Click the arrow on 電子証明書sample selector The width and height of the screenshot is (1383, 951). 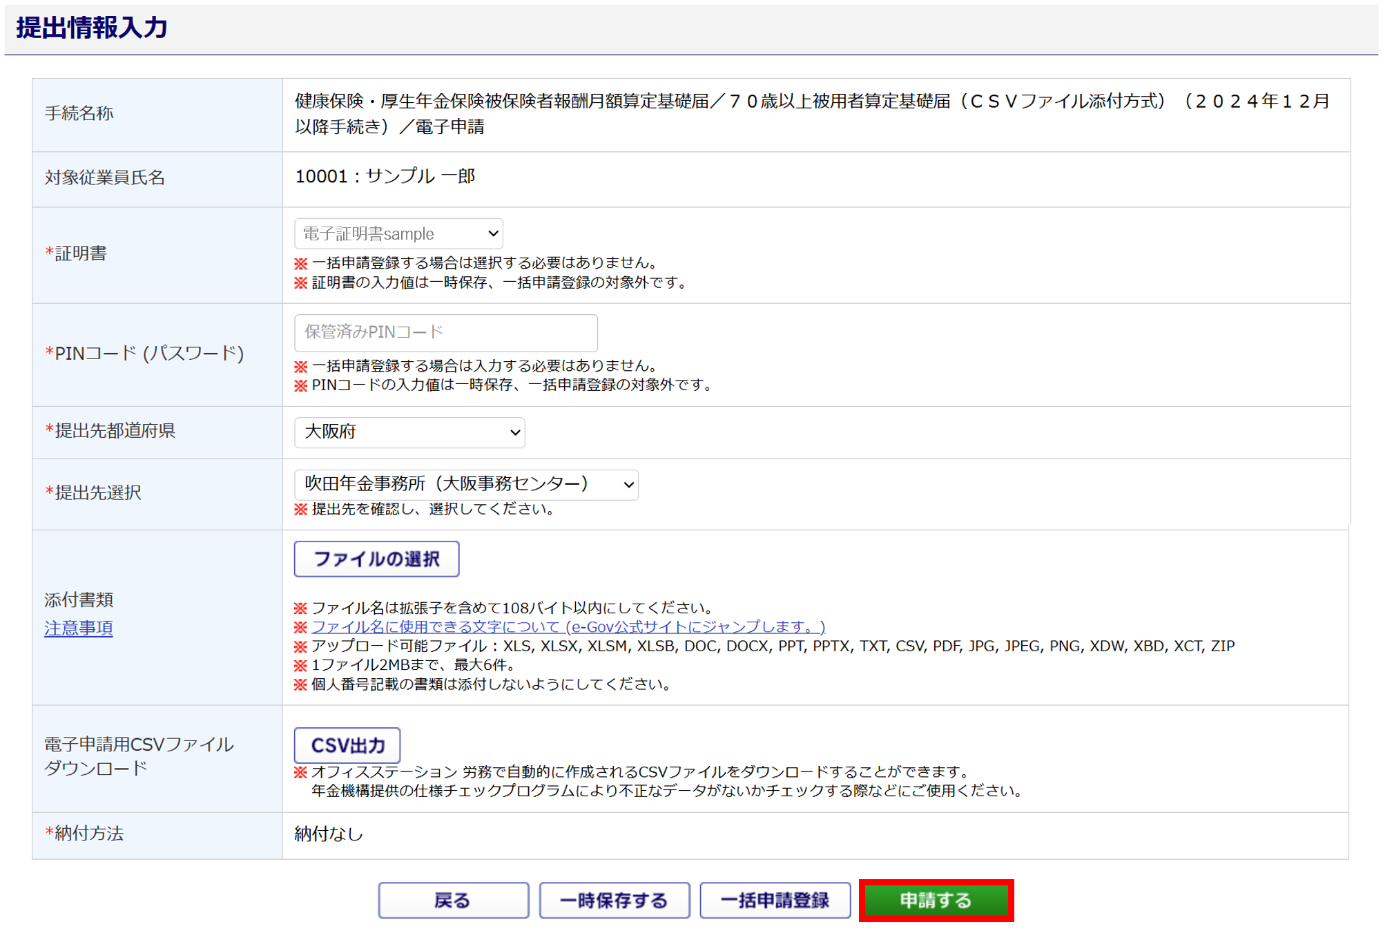492,233
